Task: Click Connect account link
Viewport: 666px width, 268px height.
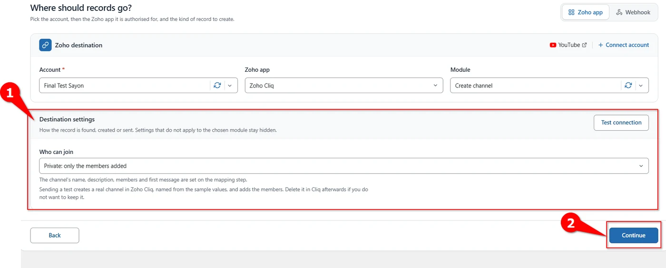Action: [624, 45]
